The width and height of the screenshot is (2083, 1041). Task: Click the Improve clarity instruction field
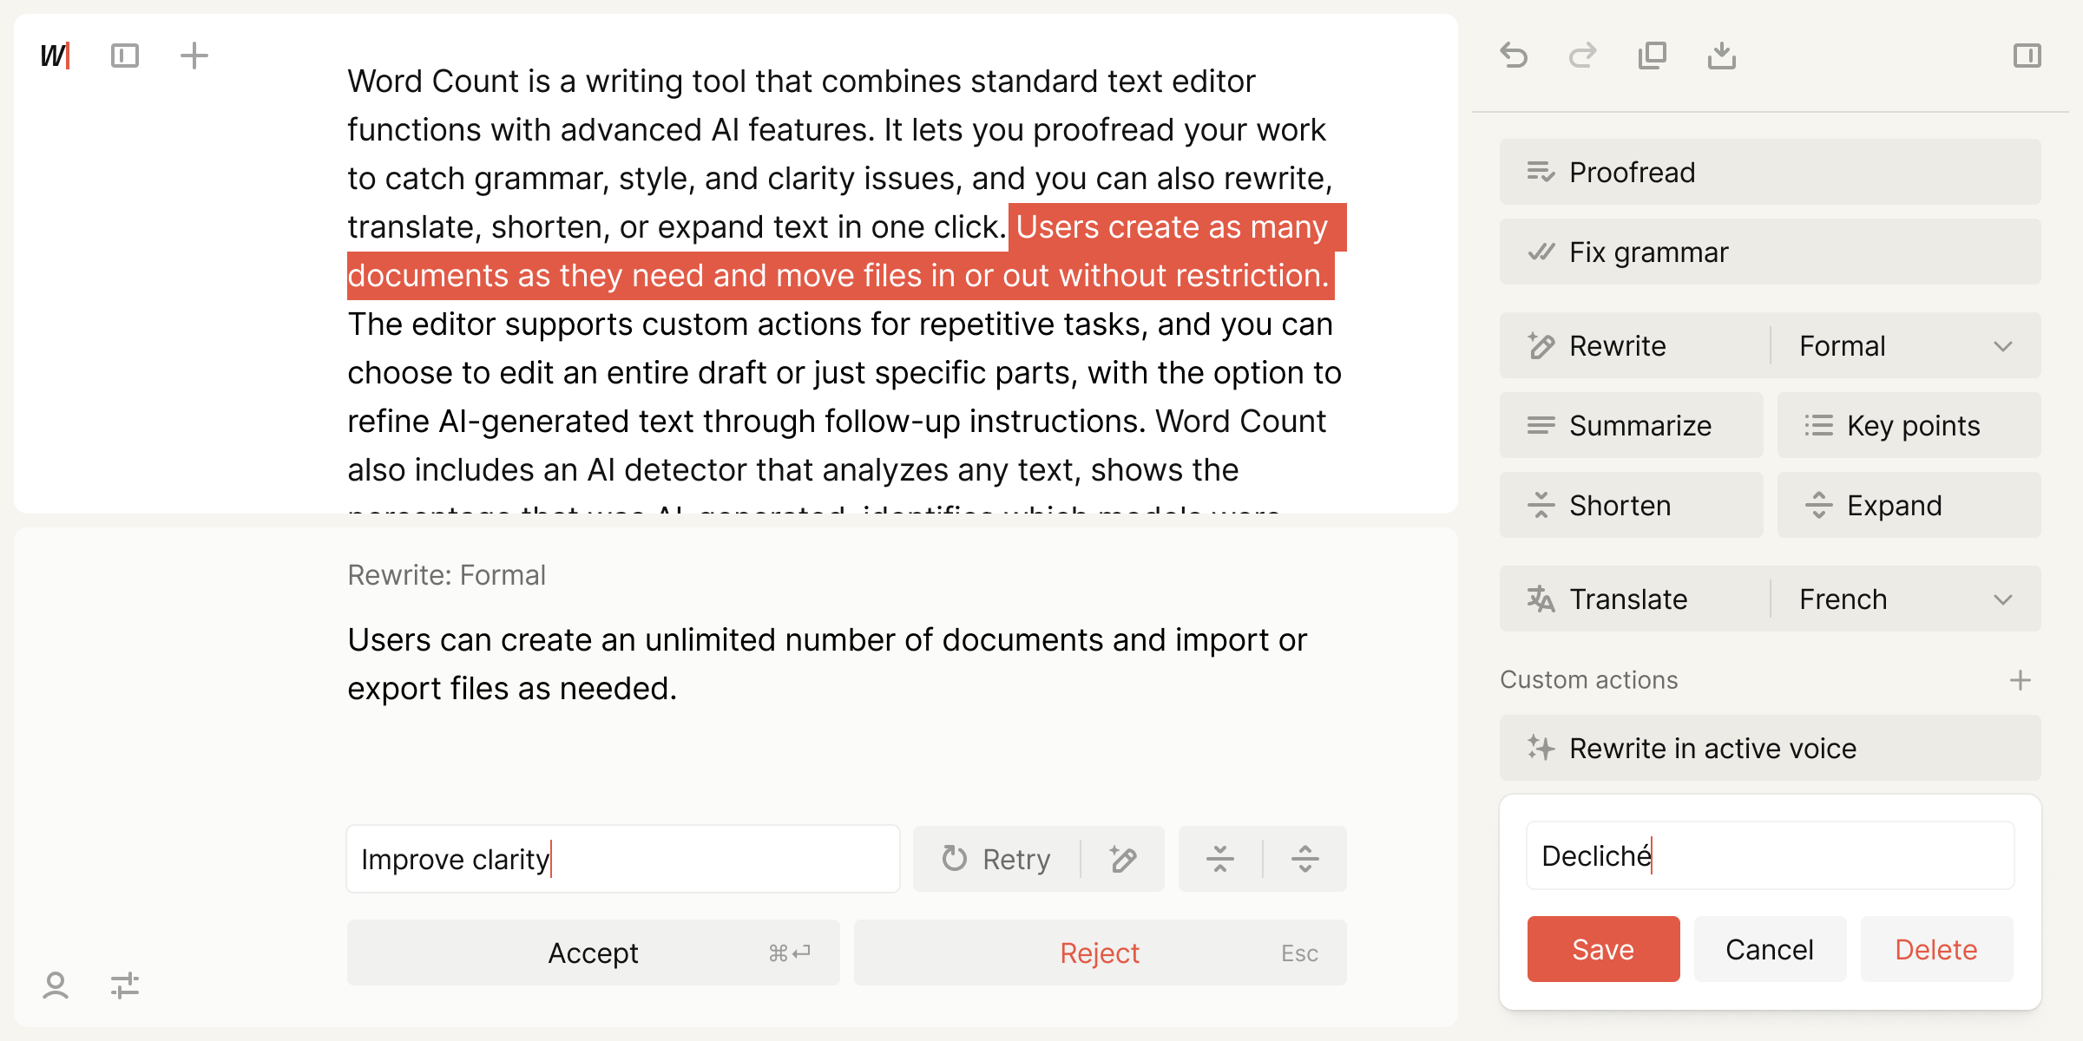(x=623, y=859)
